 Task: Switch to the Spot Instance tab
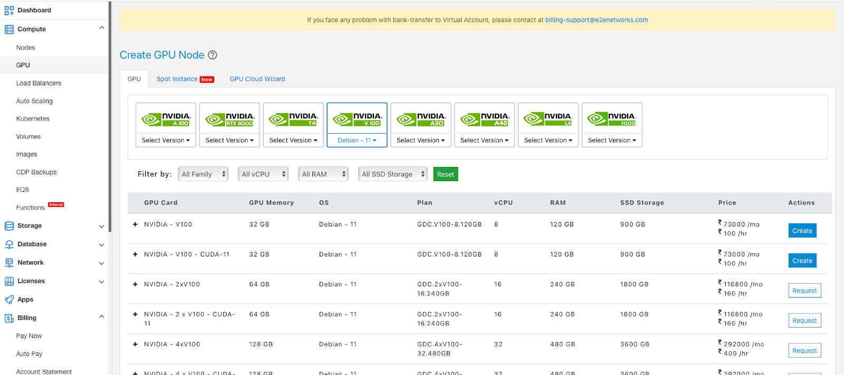coord(185,79)
